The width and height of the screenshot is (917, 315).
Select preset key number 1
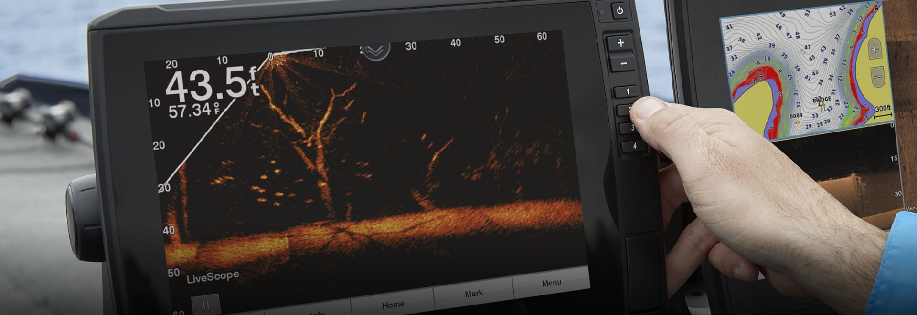[627, 91]
